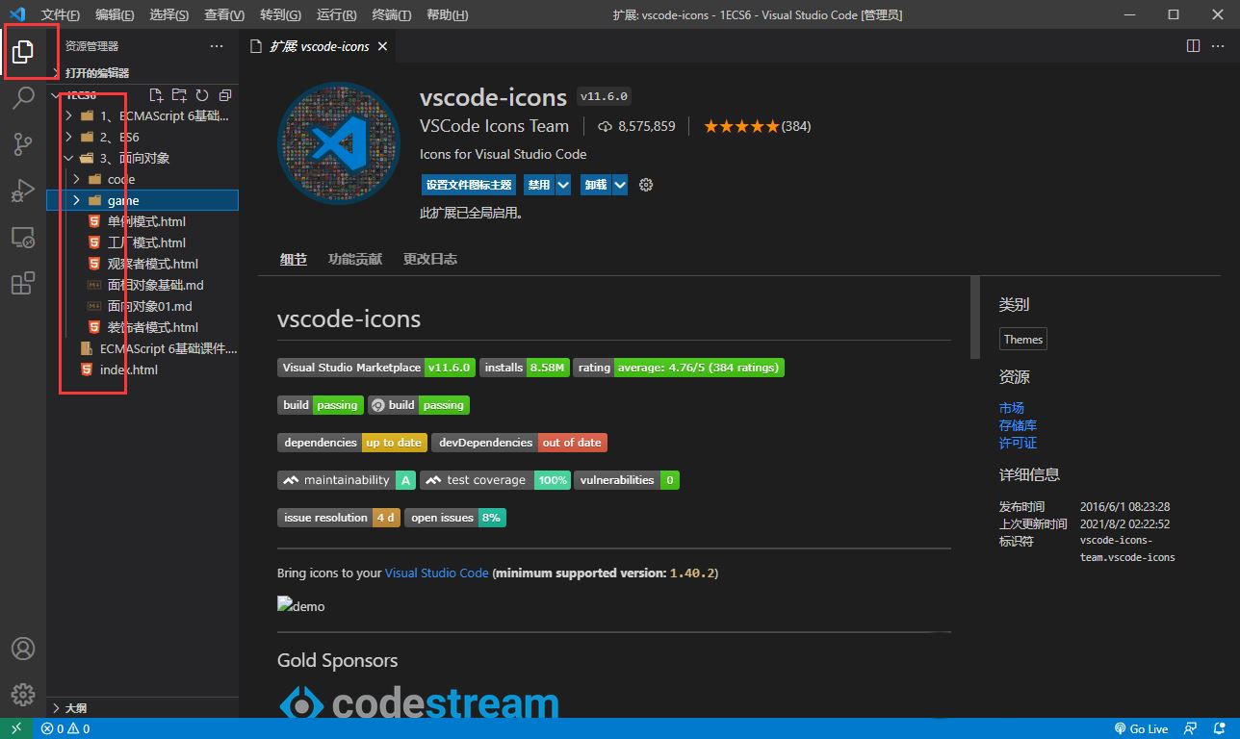Collapse all folders in explorer
Viewport: 1240px width, 739px height.
point(225,95)
